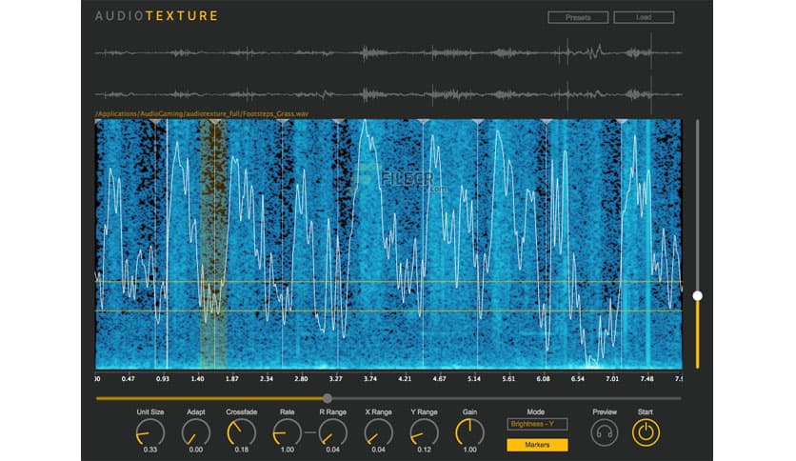Click the upper channel waveform overview
The image size is (796, 461).
point(388,52)
